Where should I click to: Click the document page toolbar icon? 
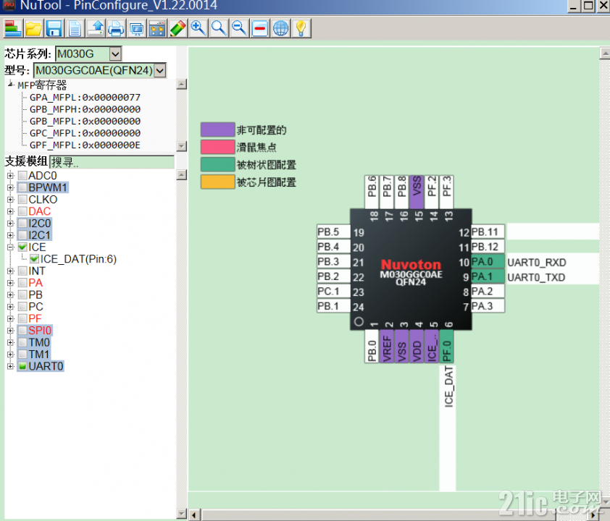point(75,28)
